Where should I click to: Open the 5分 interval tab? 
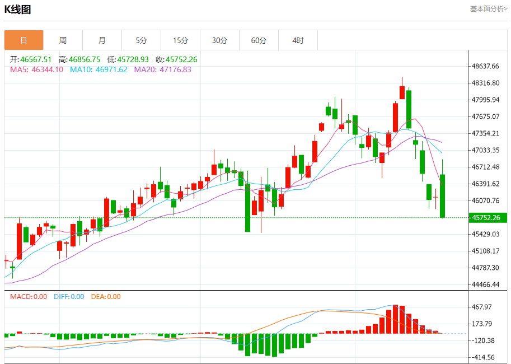141,40
